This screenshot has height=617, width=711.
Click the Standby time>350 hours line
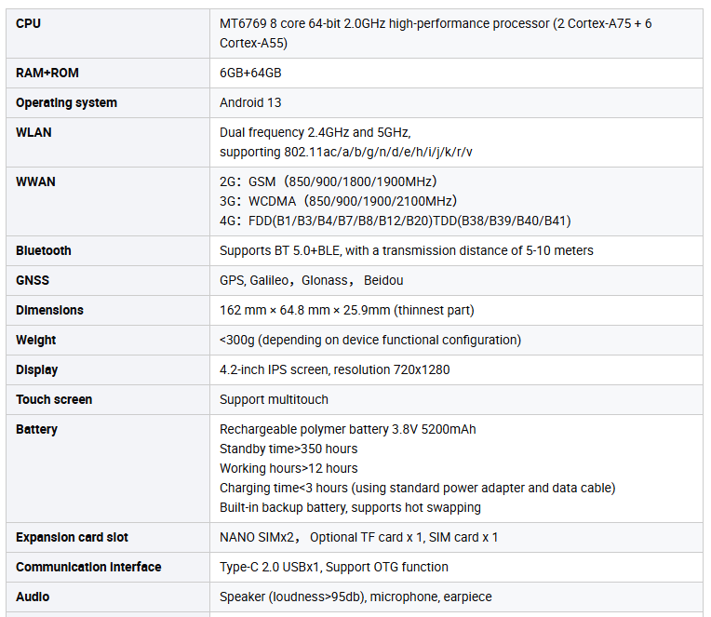(x=288, y=449)
